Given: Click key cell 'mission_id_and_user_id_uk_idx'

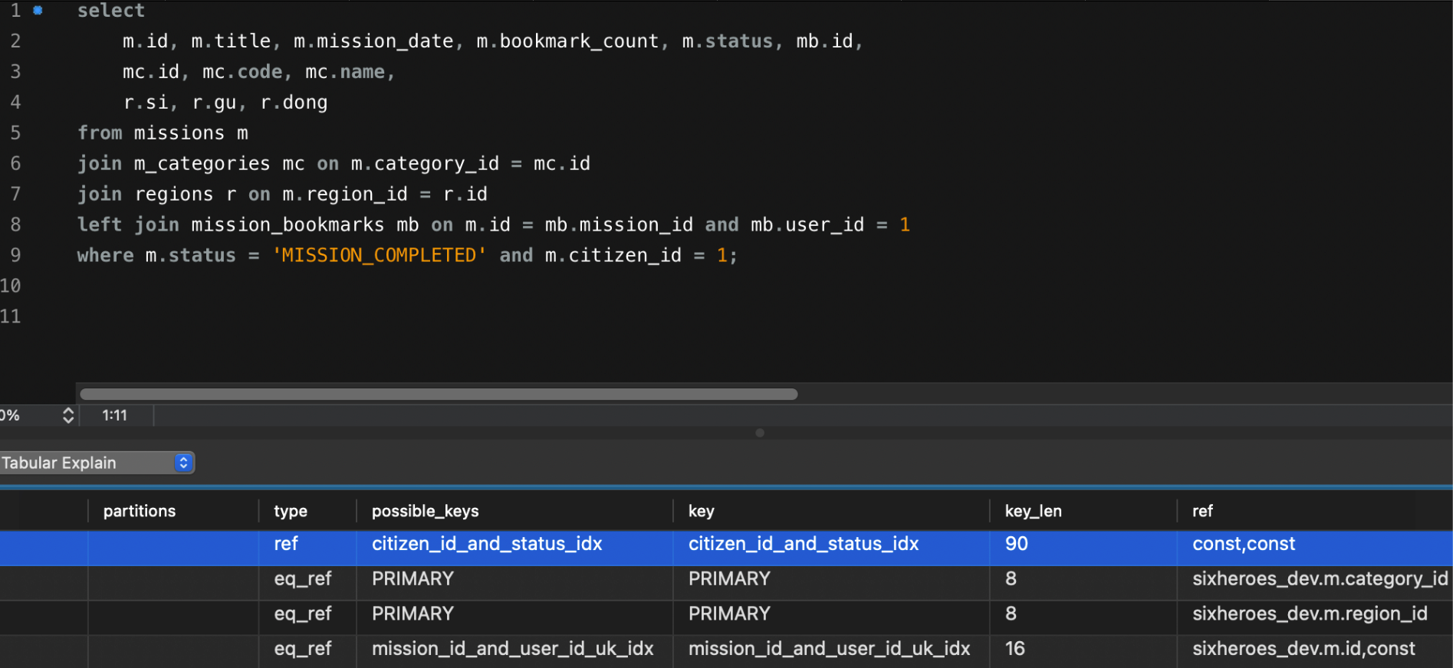Looking at the screenshot, I should pos(830,649).
